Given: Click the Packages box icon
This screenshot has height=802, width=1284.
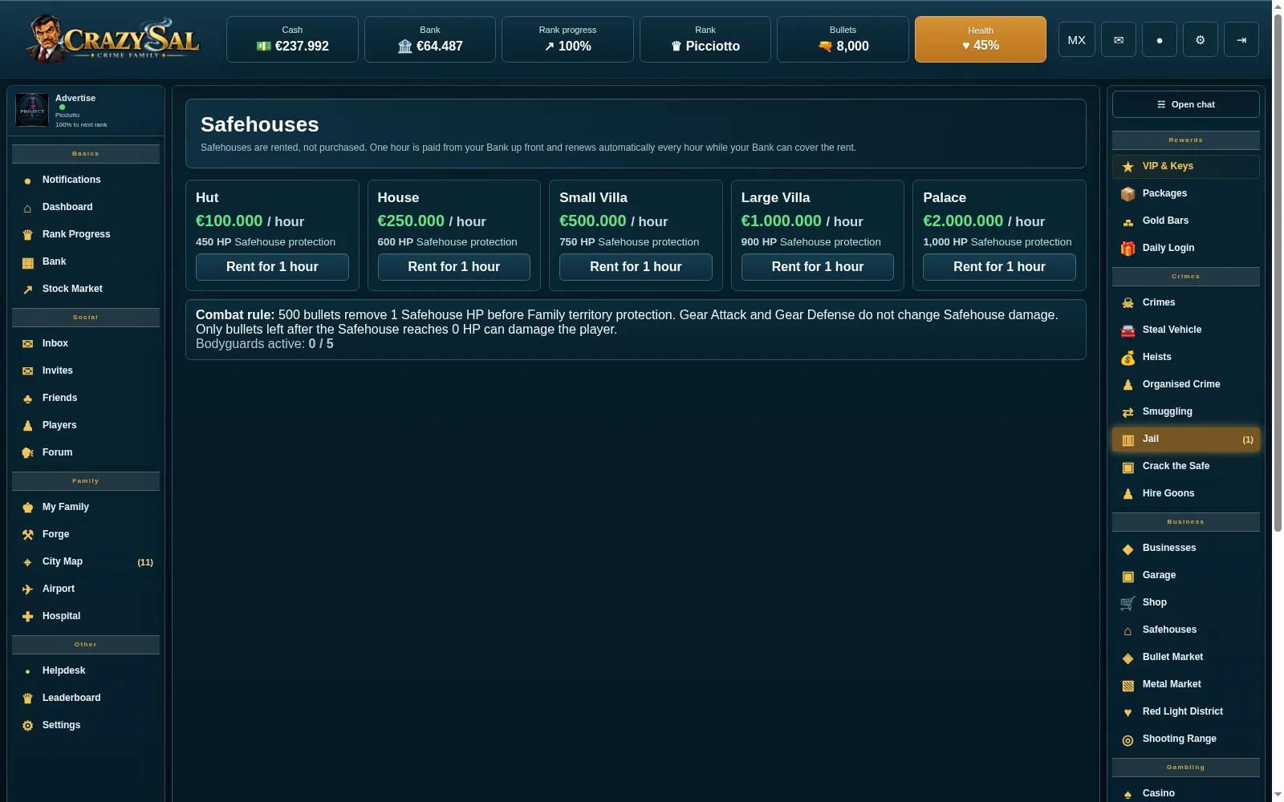Looking at the screenshot, I should point(1128,194).
